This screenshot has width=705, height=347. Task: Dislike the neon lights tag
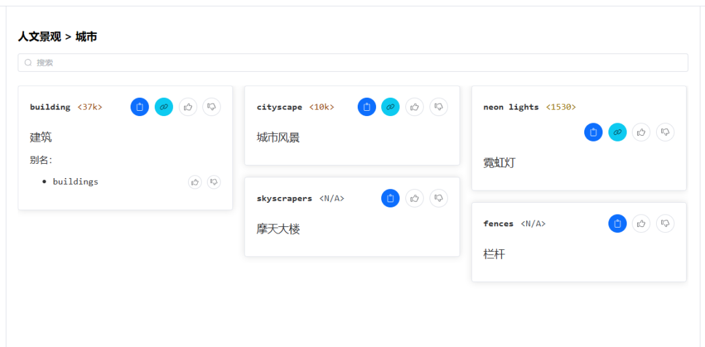pos(665,132)
